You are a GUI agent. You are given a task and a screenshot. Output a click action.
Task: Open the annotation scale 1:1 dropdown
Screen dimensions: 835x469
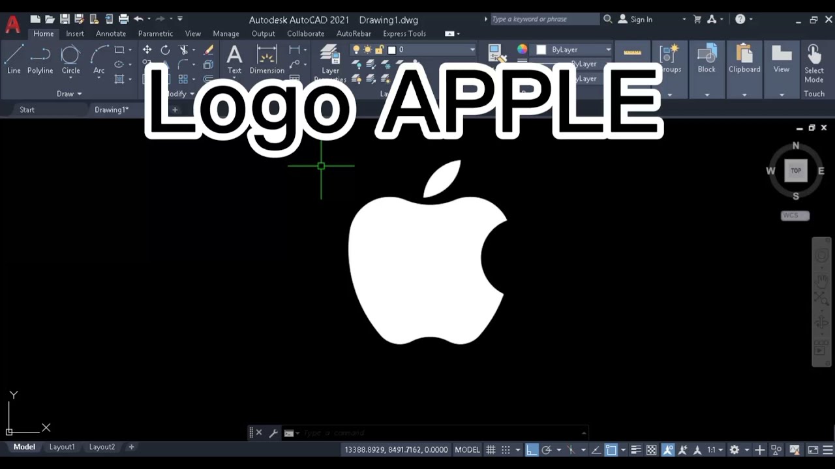pos(716,449)
